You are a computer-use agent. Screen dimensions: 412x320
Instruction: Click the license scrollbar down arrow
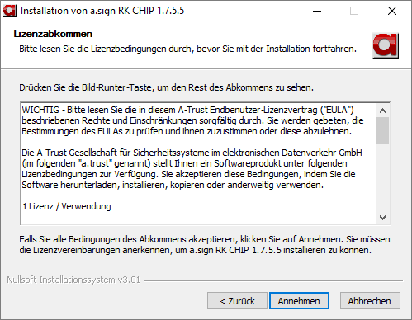[382, 218]
